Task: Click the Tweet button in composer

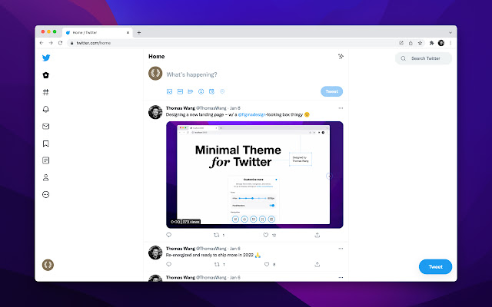Action: pyautogui.click(x=331, y=91)
